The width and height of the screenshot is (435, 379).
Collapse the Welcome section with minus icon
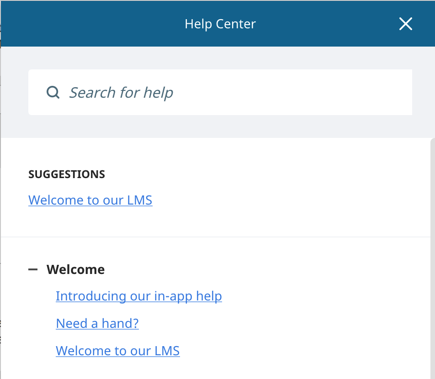tap(33, 269)
